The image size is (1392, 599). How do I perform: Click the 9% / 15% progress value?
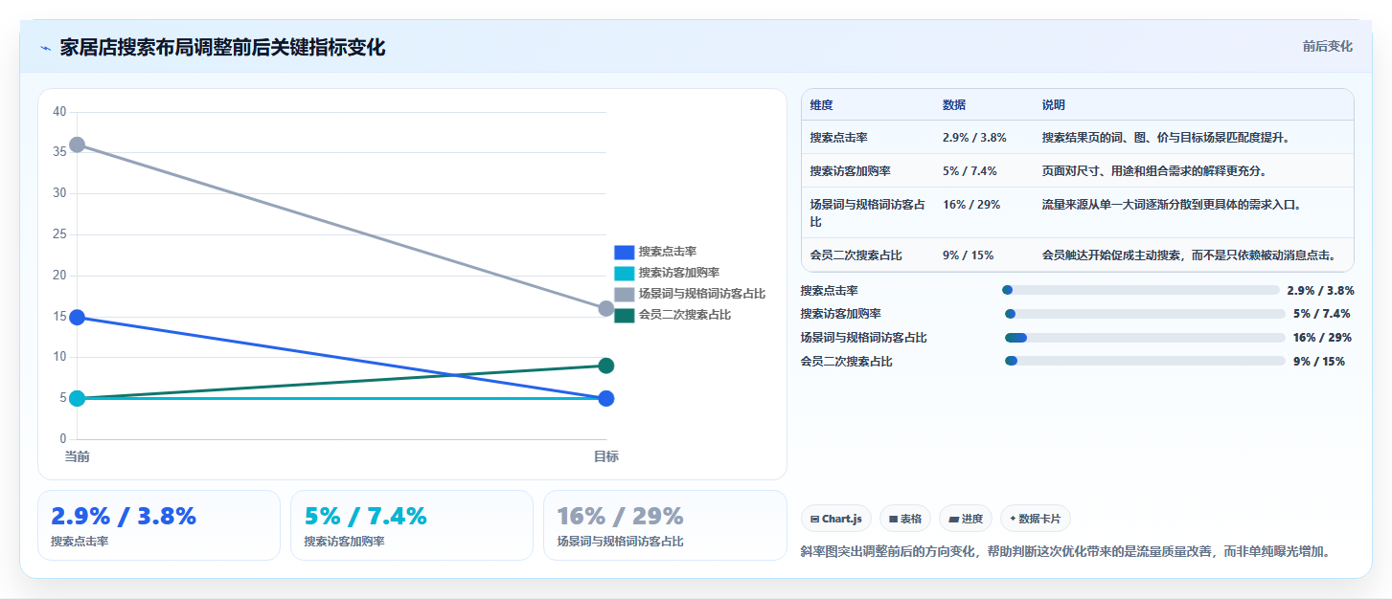pos(1319,362)
